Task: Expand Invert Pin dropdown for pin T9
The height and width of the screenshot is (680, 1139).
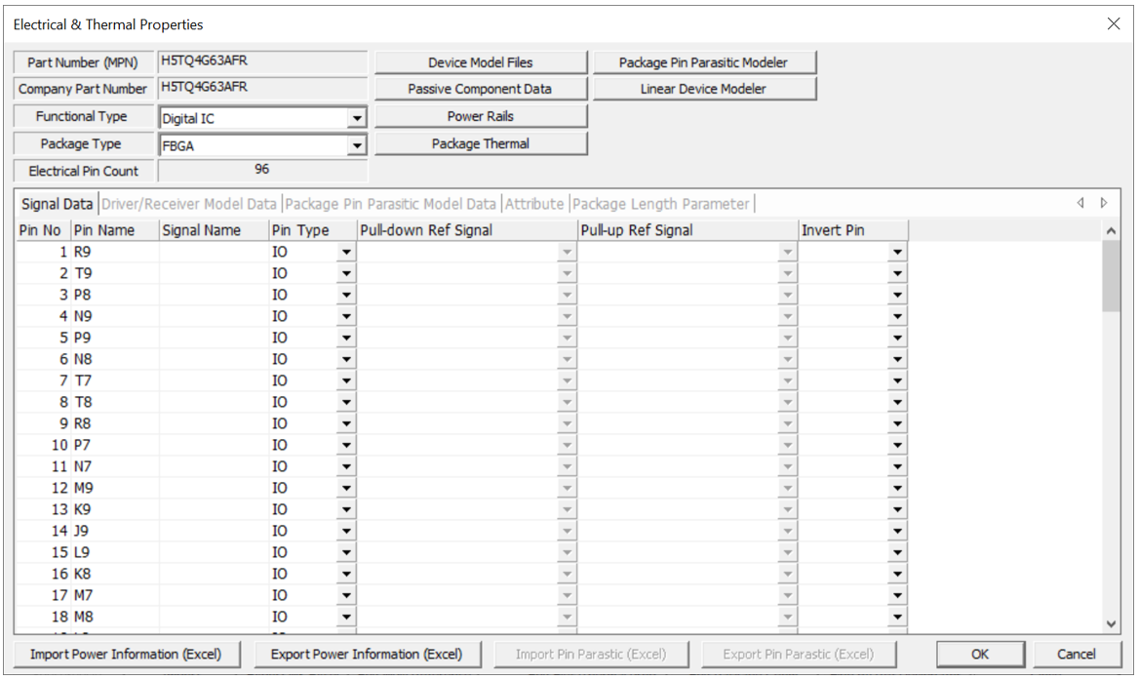Action: tap(897, 273)
